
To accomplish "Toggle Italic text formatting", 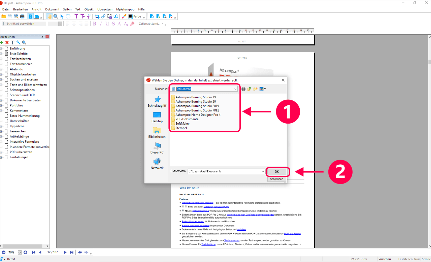I will (x=101, y=24).
